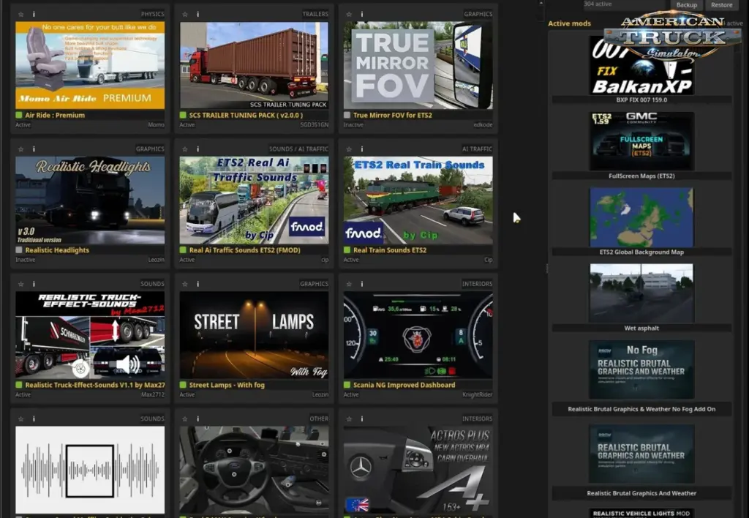Select FullScreen Maps (ETS2) active mod
The image size is (749, 518).
click(x=641, y=146)
